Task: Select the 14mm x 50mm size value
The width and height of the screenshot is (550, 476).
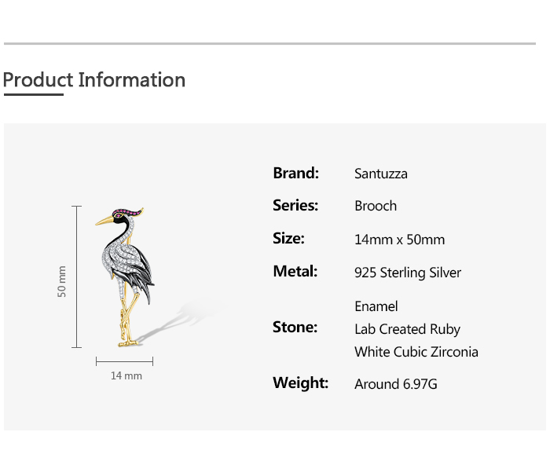Action: coord(399,240)
